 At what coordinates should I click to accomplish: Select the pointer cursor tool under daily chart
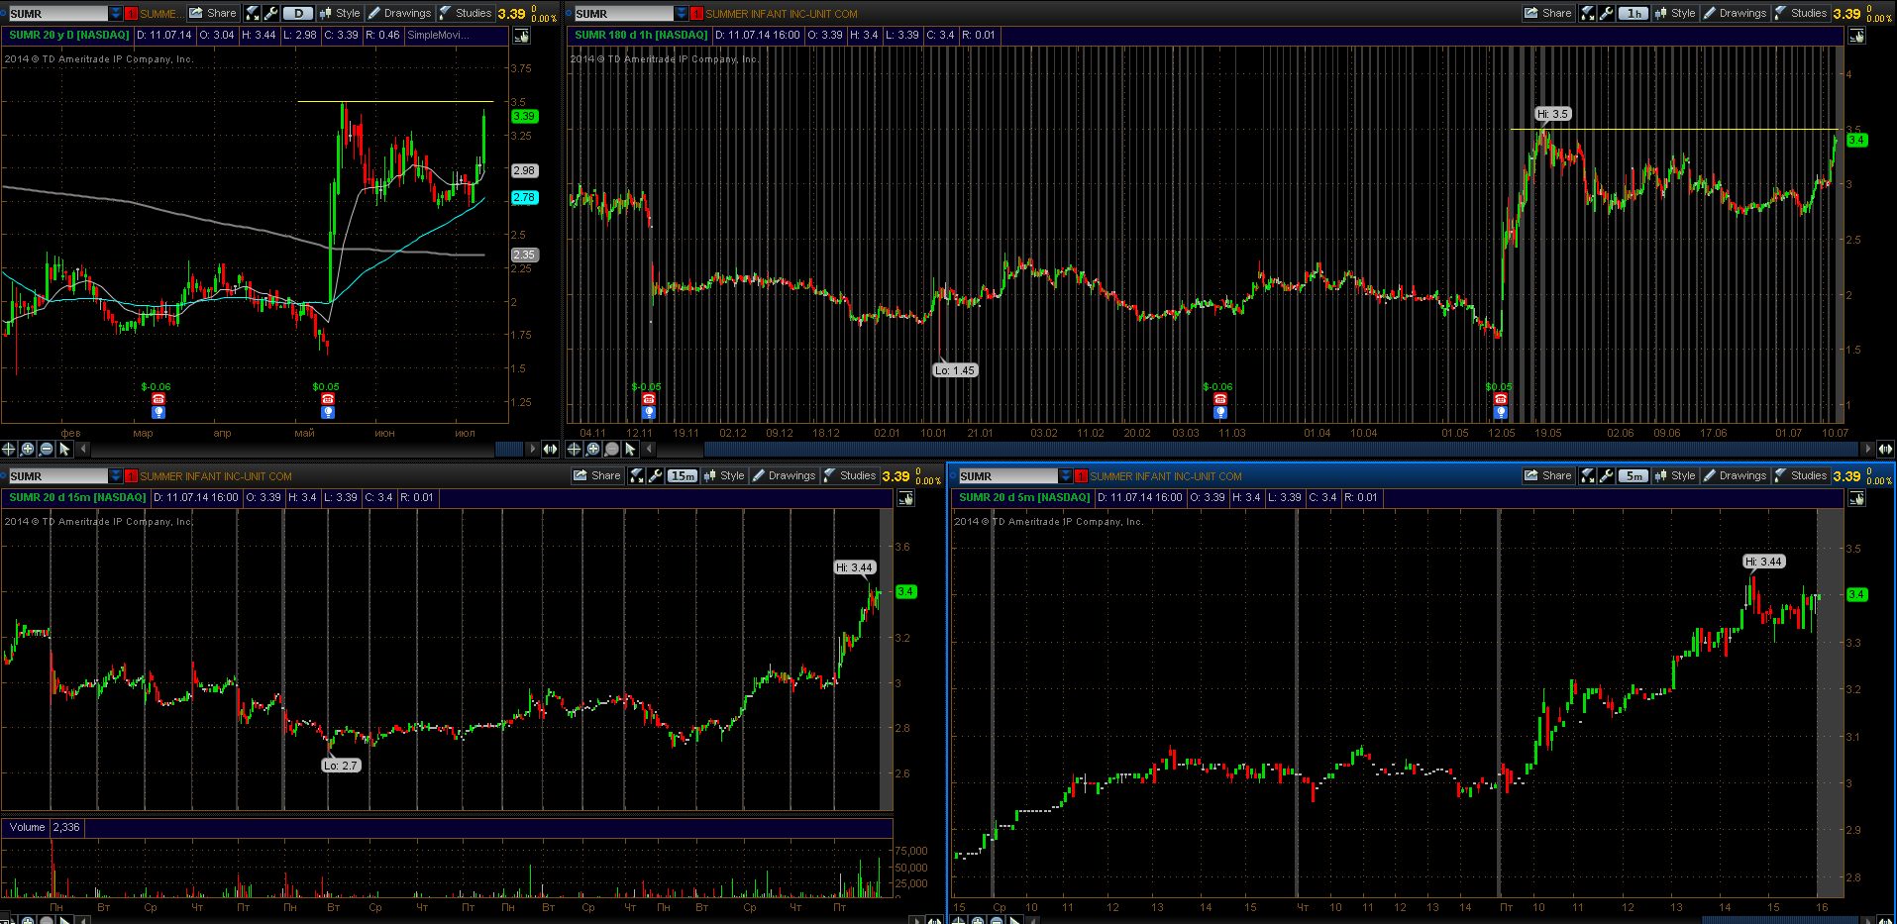pyautogui.click(x=65, y=449)
